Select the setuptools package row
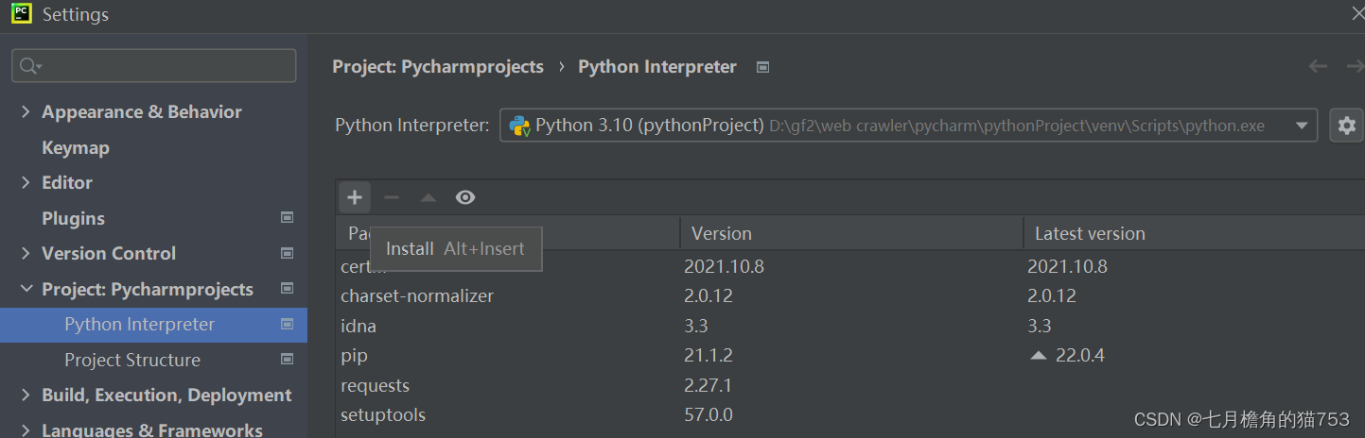This screenshot has height=438, width=1365. click(x=849, y=414)
